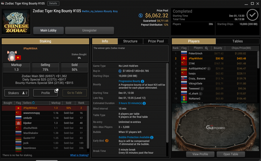Select seller row zhuzhuft666
The image size is (261, 161).
click(44, 128)
